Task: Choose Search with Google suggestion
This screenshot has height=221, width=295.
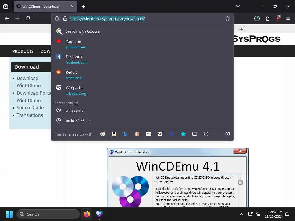Action: (x=142, y=31)
